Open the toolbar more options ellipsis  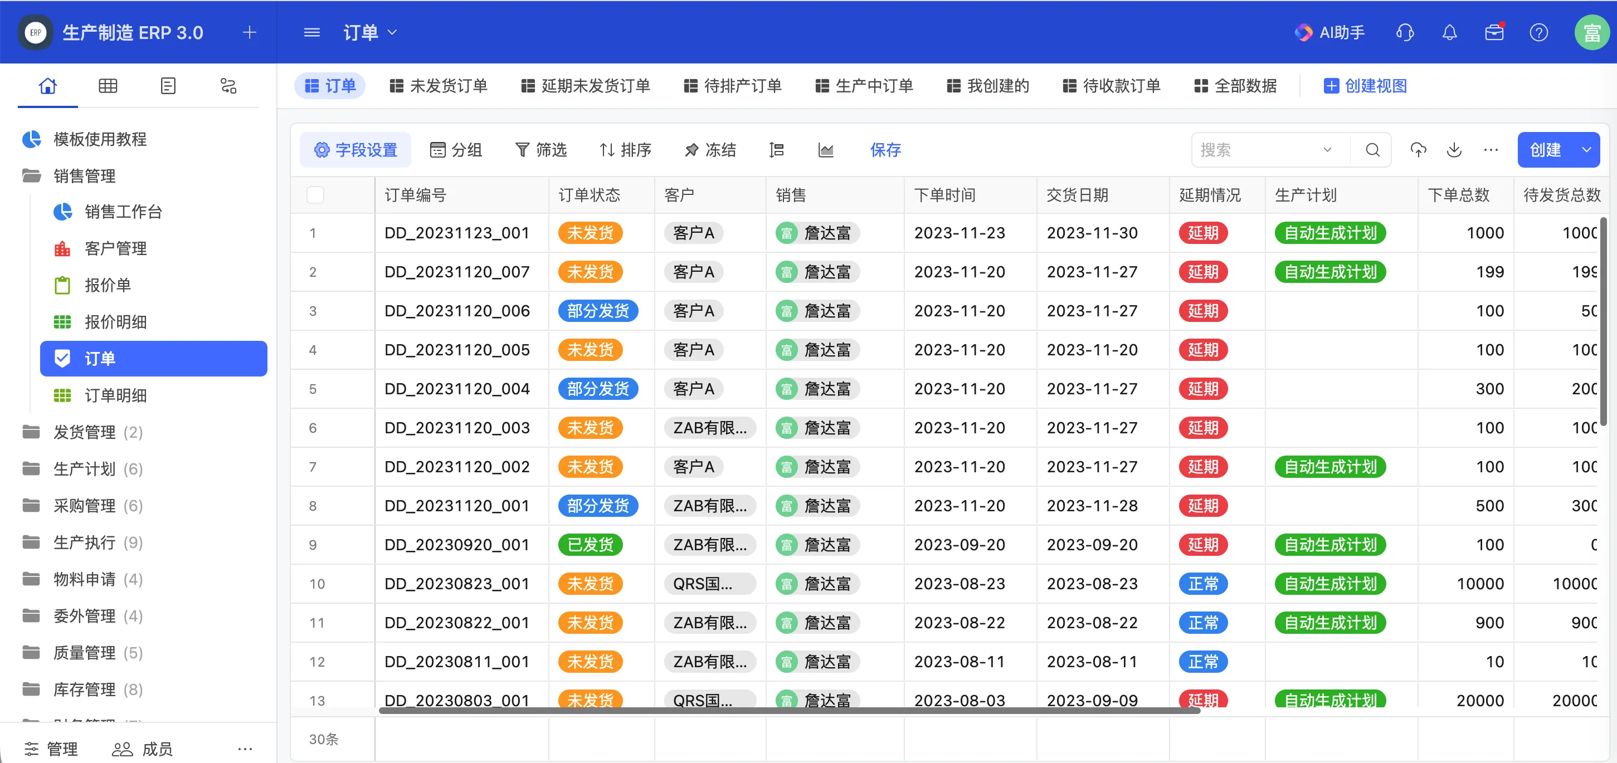1490,150
